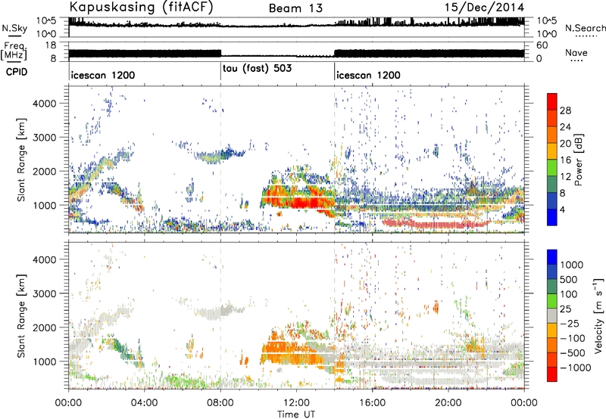This screenshot has width=606, height=419.
Task: Click the '4000' slant range tick in power panel
Action: tap(45, 104)
